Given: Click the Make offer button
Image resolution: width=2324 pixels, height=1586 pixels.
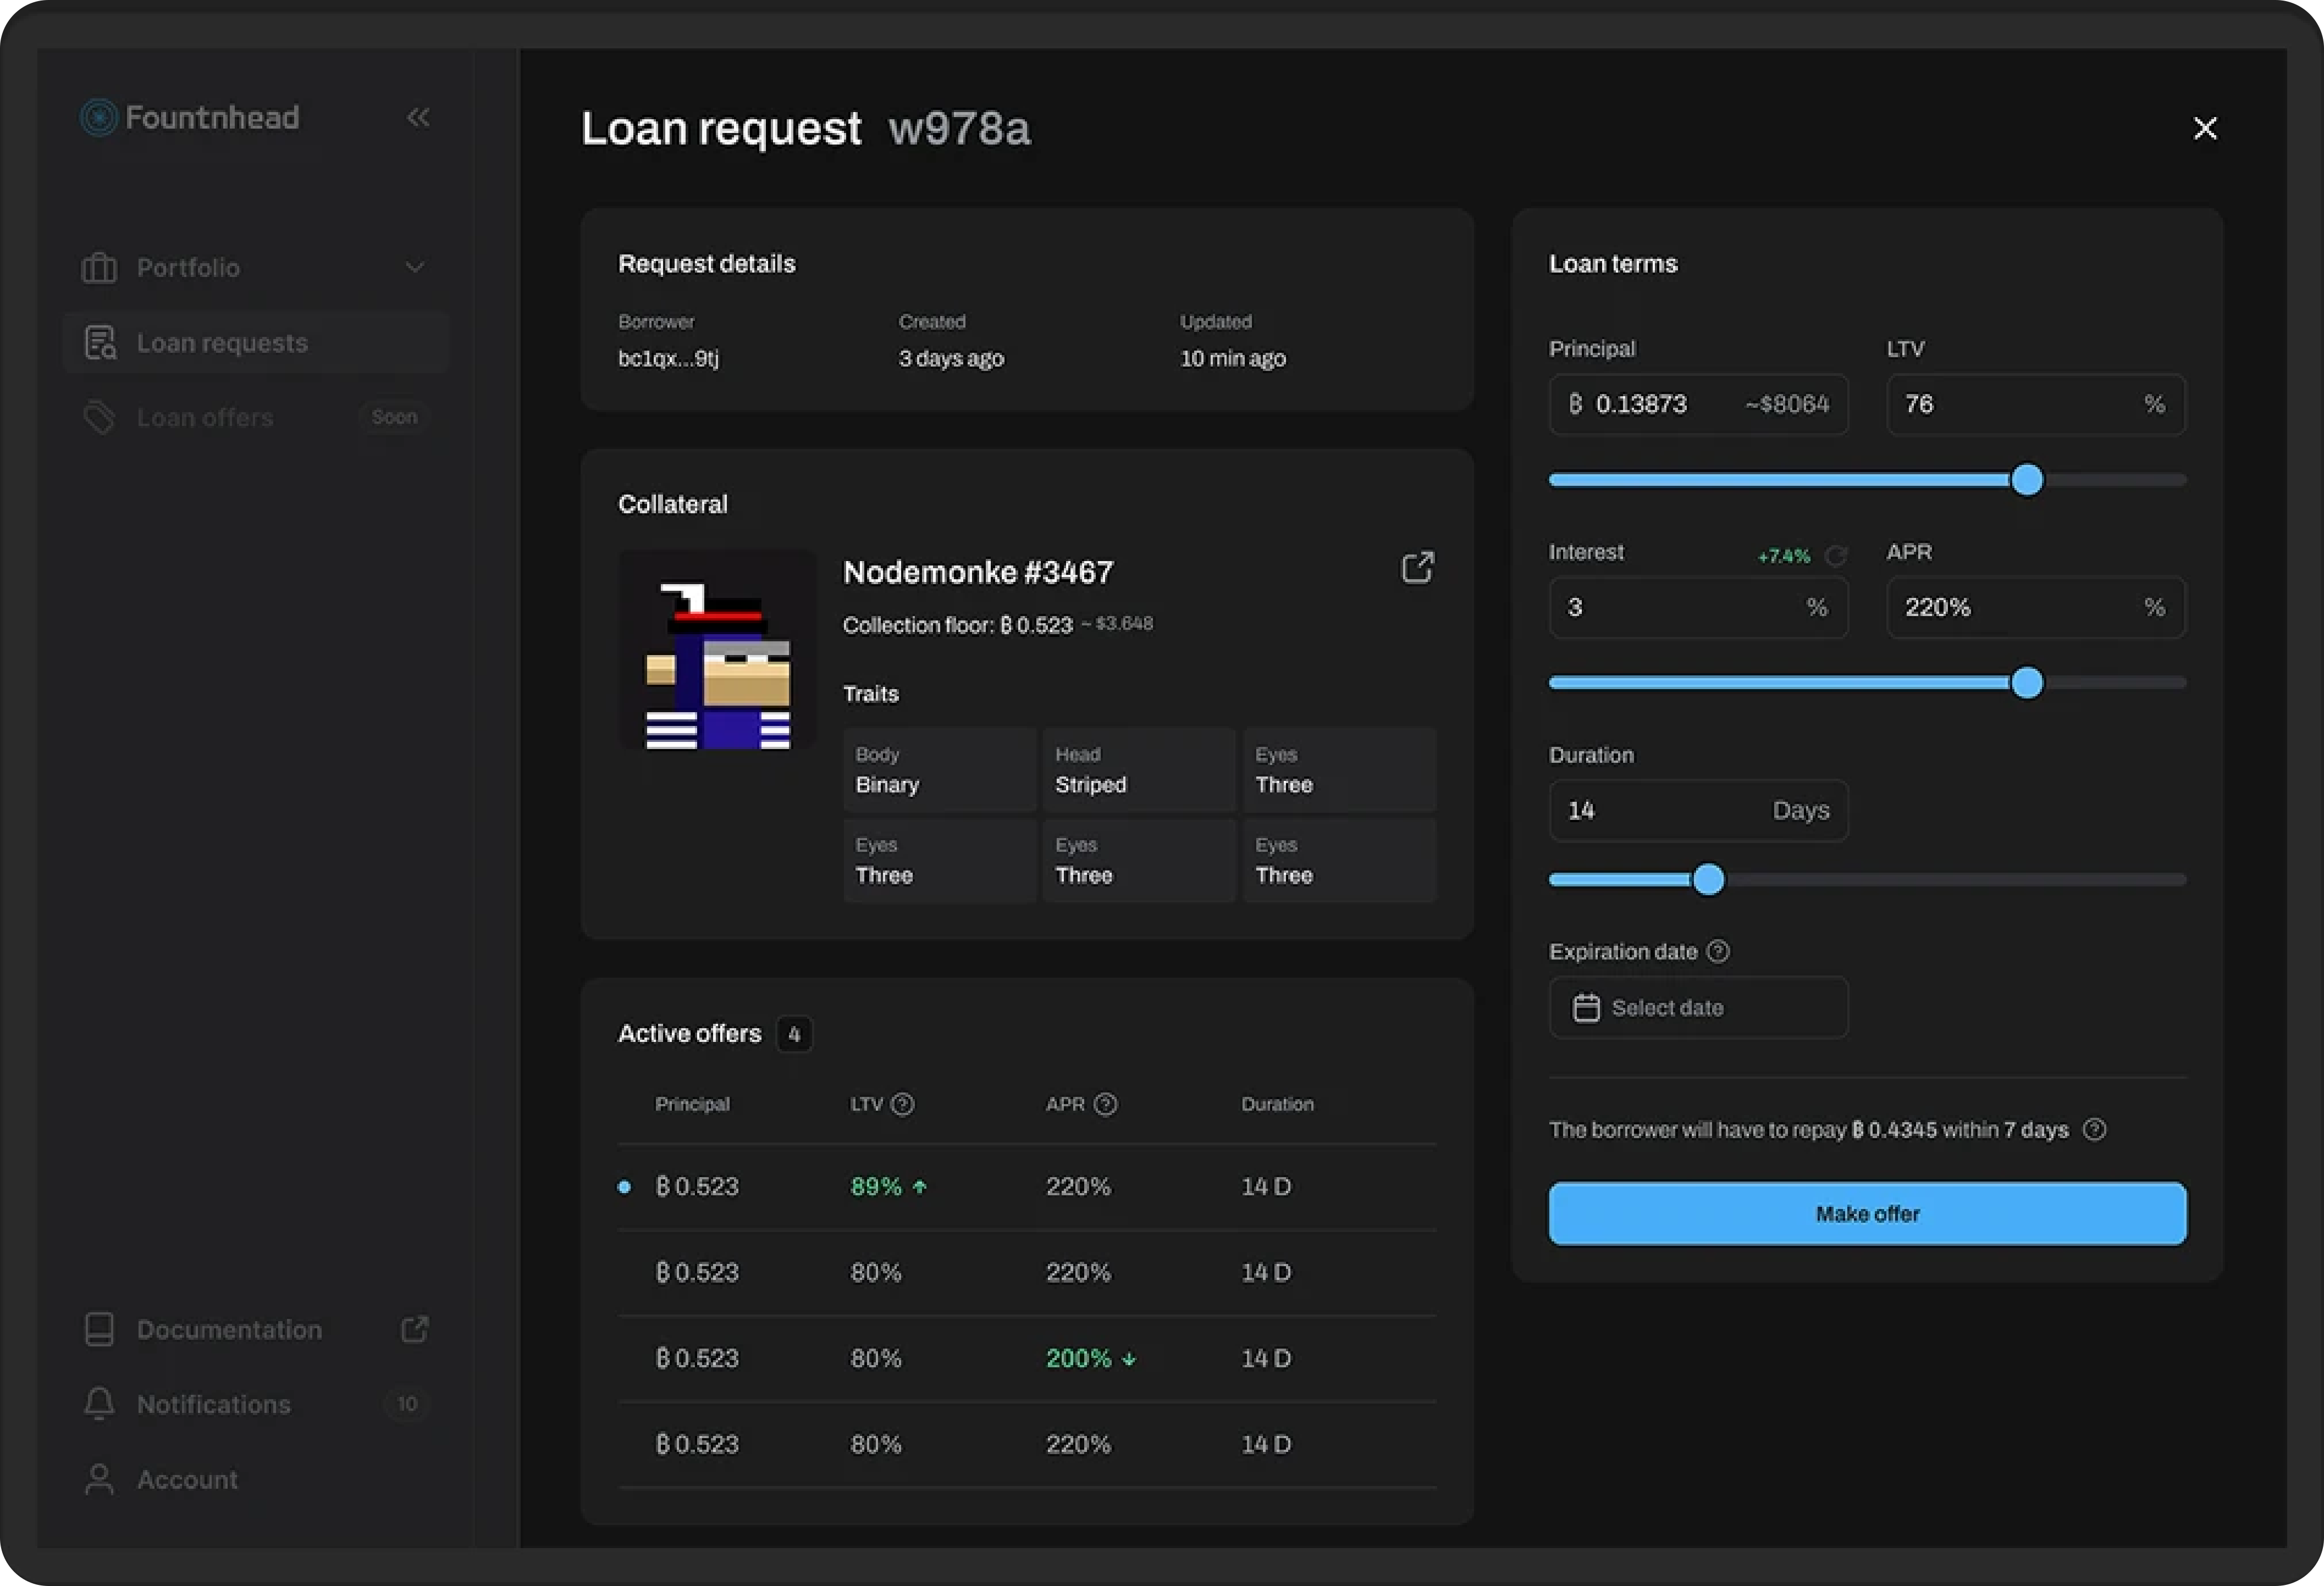Looking at the screenshot, I should 1867,1213.
